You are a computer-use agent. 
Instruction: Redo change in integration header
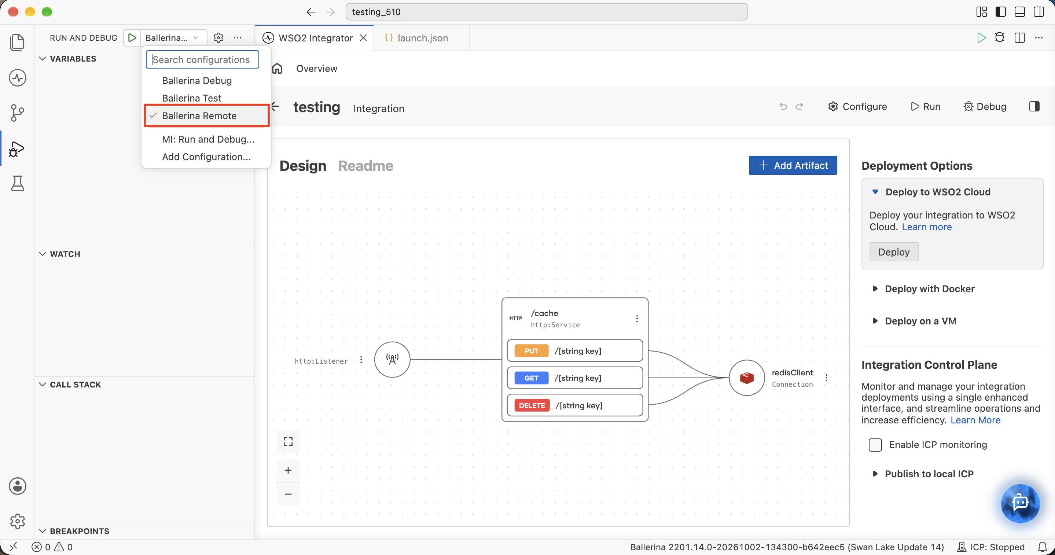799,107
